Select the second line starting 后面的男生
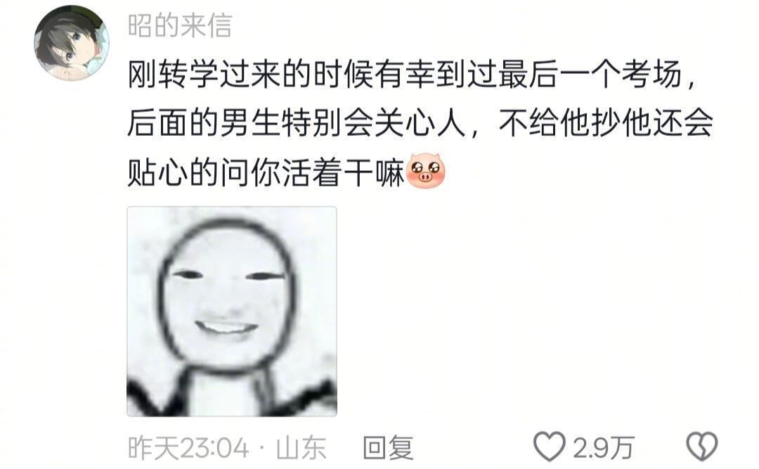The width and height of the screenshot is (759, 469). (420, 123)
